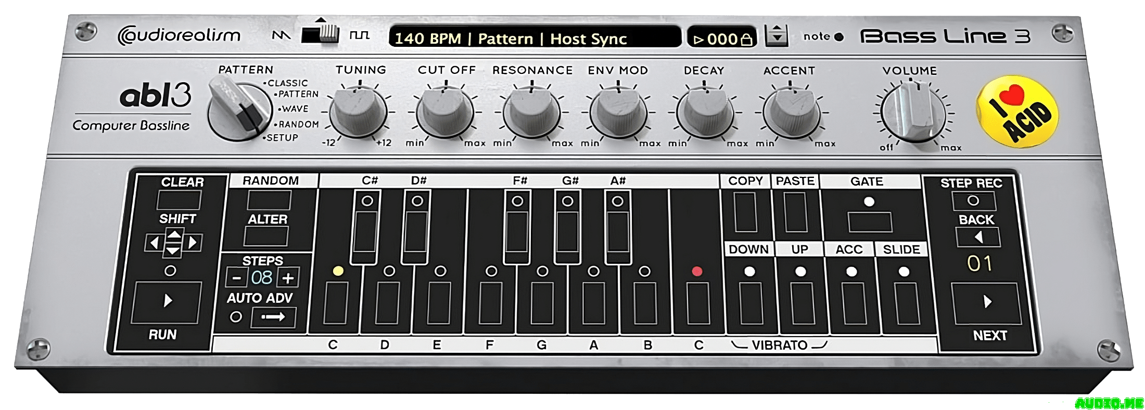Shift the pattern down with the arrow
This screenshot has width=1145, height=410.
click(x=172, y=252)
